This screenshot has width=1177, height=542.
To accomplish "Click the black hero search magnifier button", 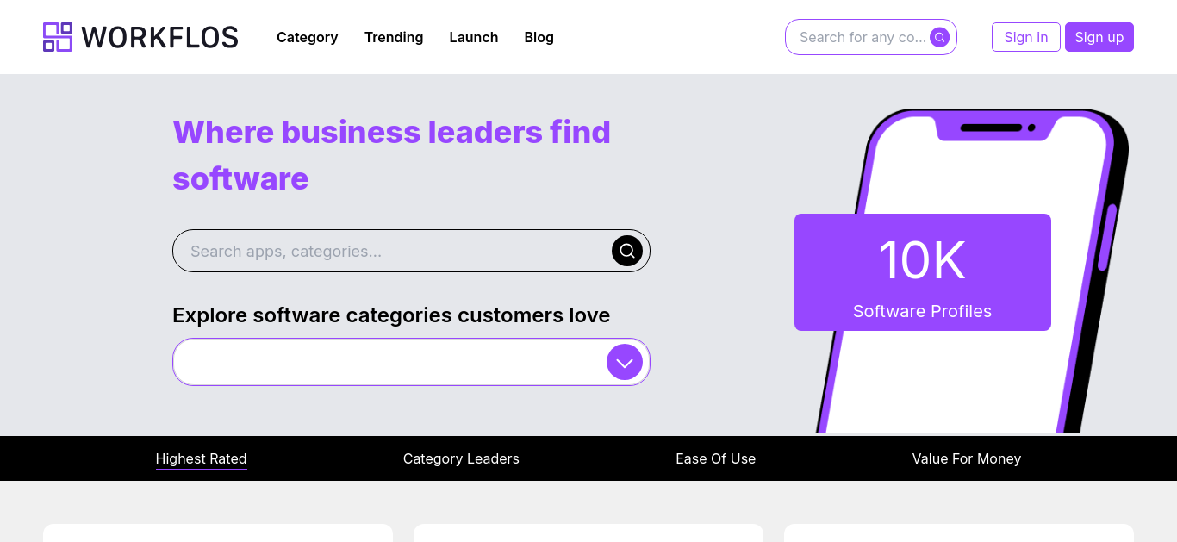I will 627,251.
